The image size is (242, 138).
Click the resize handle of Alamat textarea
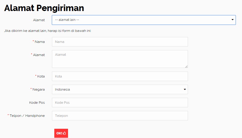[186, 66]
